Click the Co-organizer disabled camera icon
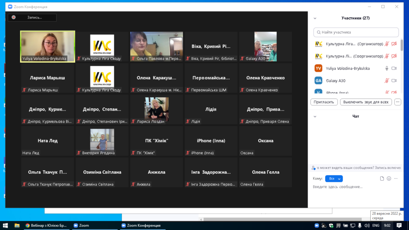 [x=394, y=56]
